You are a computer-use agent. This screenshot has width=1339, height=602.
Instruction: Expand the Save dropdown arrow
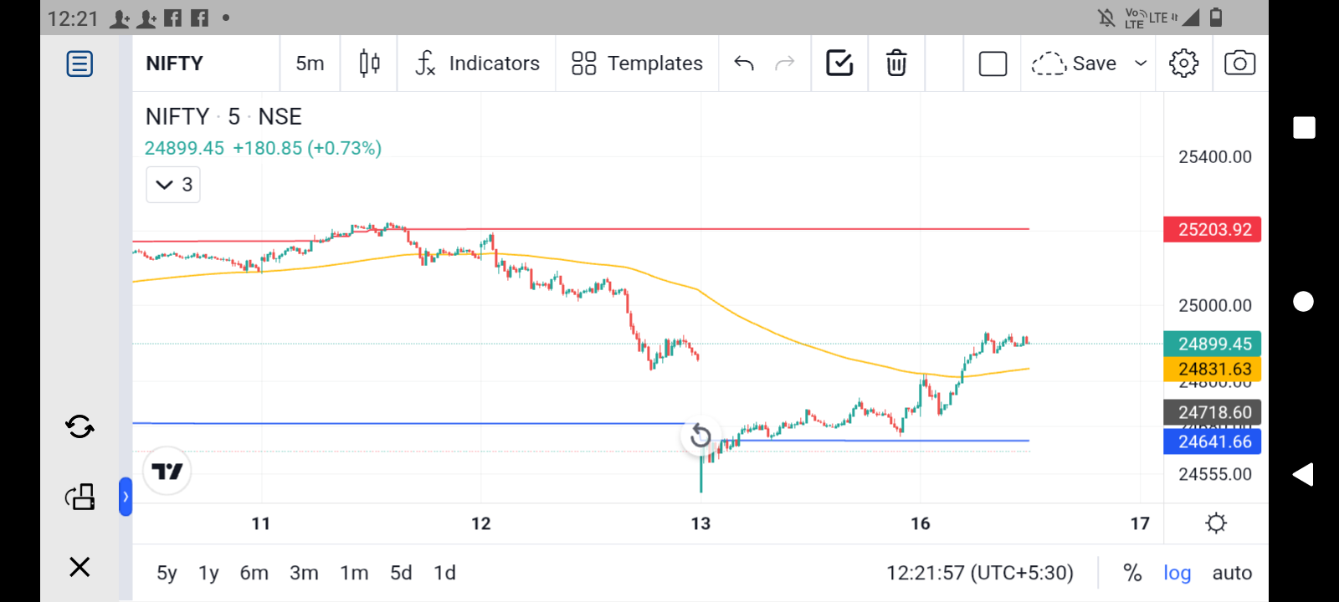click(x=1140, y=64)
